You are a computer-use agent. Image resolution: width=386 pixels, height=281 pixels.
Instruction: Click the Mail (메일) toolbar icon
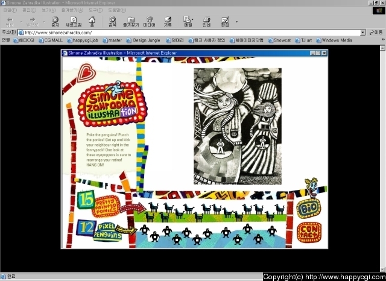pos(187,22)
